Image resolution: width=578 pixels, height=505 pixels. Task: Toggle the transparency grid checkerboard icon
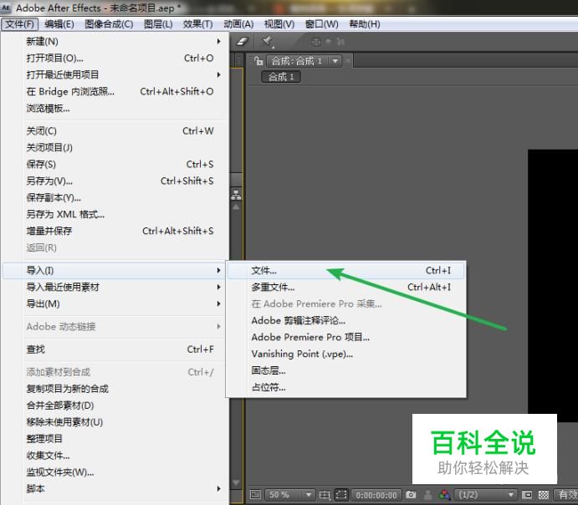(544, 494)
